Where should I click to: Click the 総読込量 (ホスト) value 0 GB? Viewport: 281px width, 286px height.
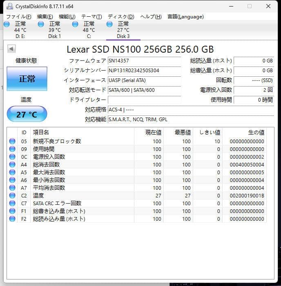tap(254, 61)
